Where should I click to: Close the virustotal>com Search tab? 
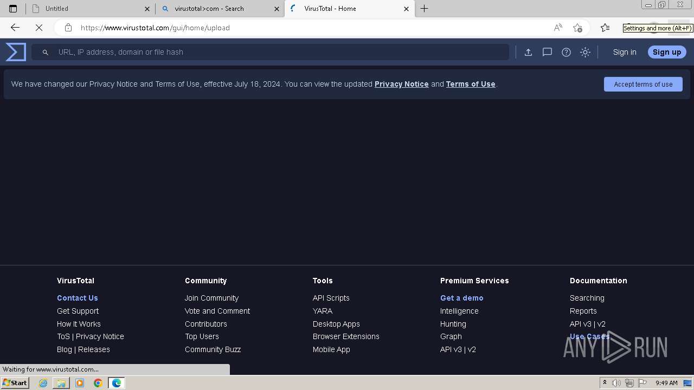pos(277,9)
